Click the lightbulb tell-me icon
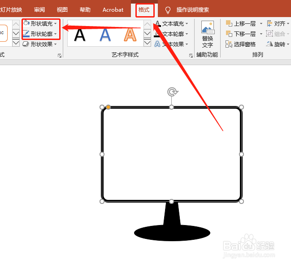 168,10
